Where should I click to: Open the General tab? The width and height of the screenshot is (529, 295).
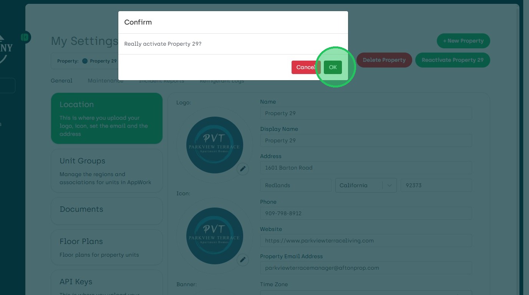pyautogui.click(x=61, y=81)
